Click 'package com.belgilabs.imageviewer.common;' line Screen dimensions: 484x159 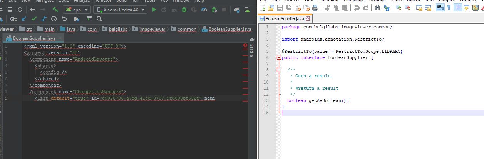click(x=337, y=27)
